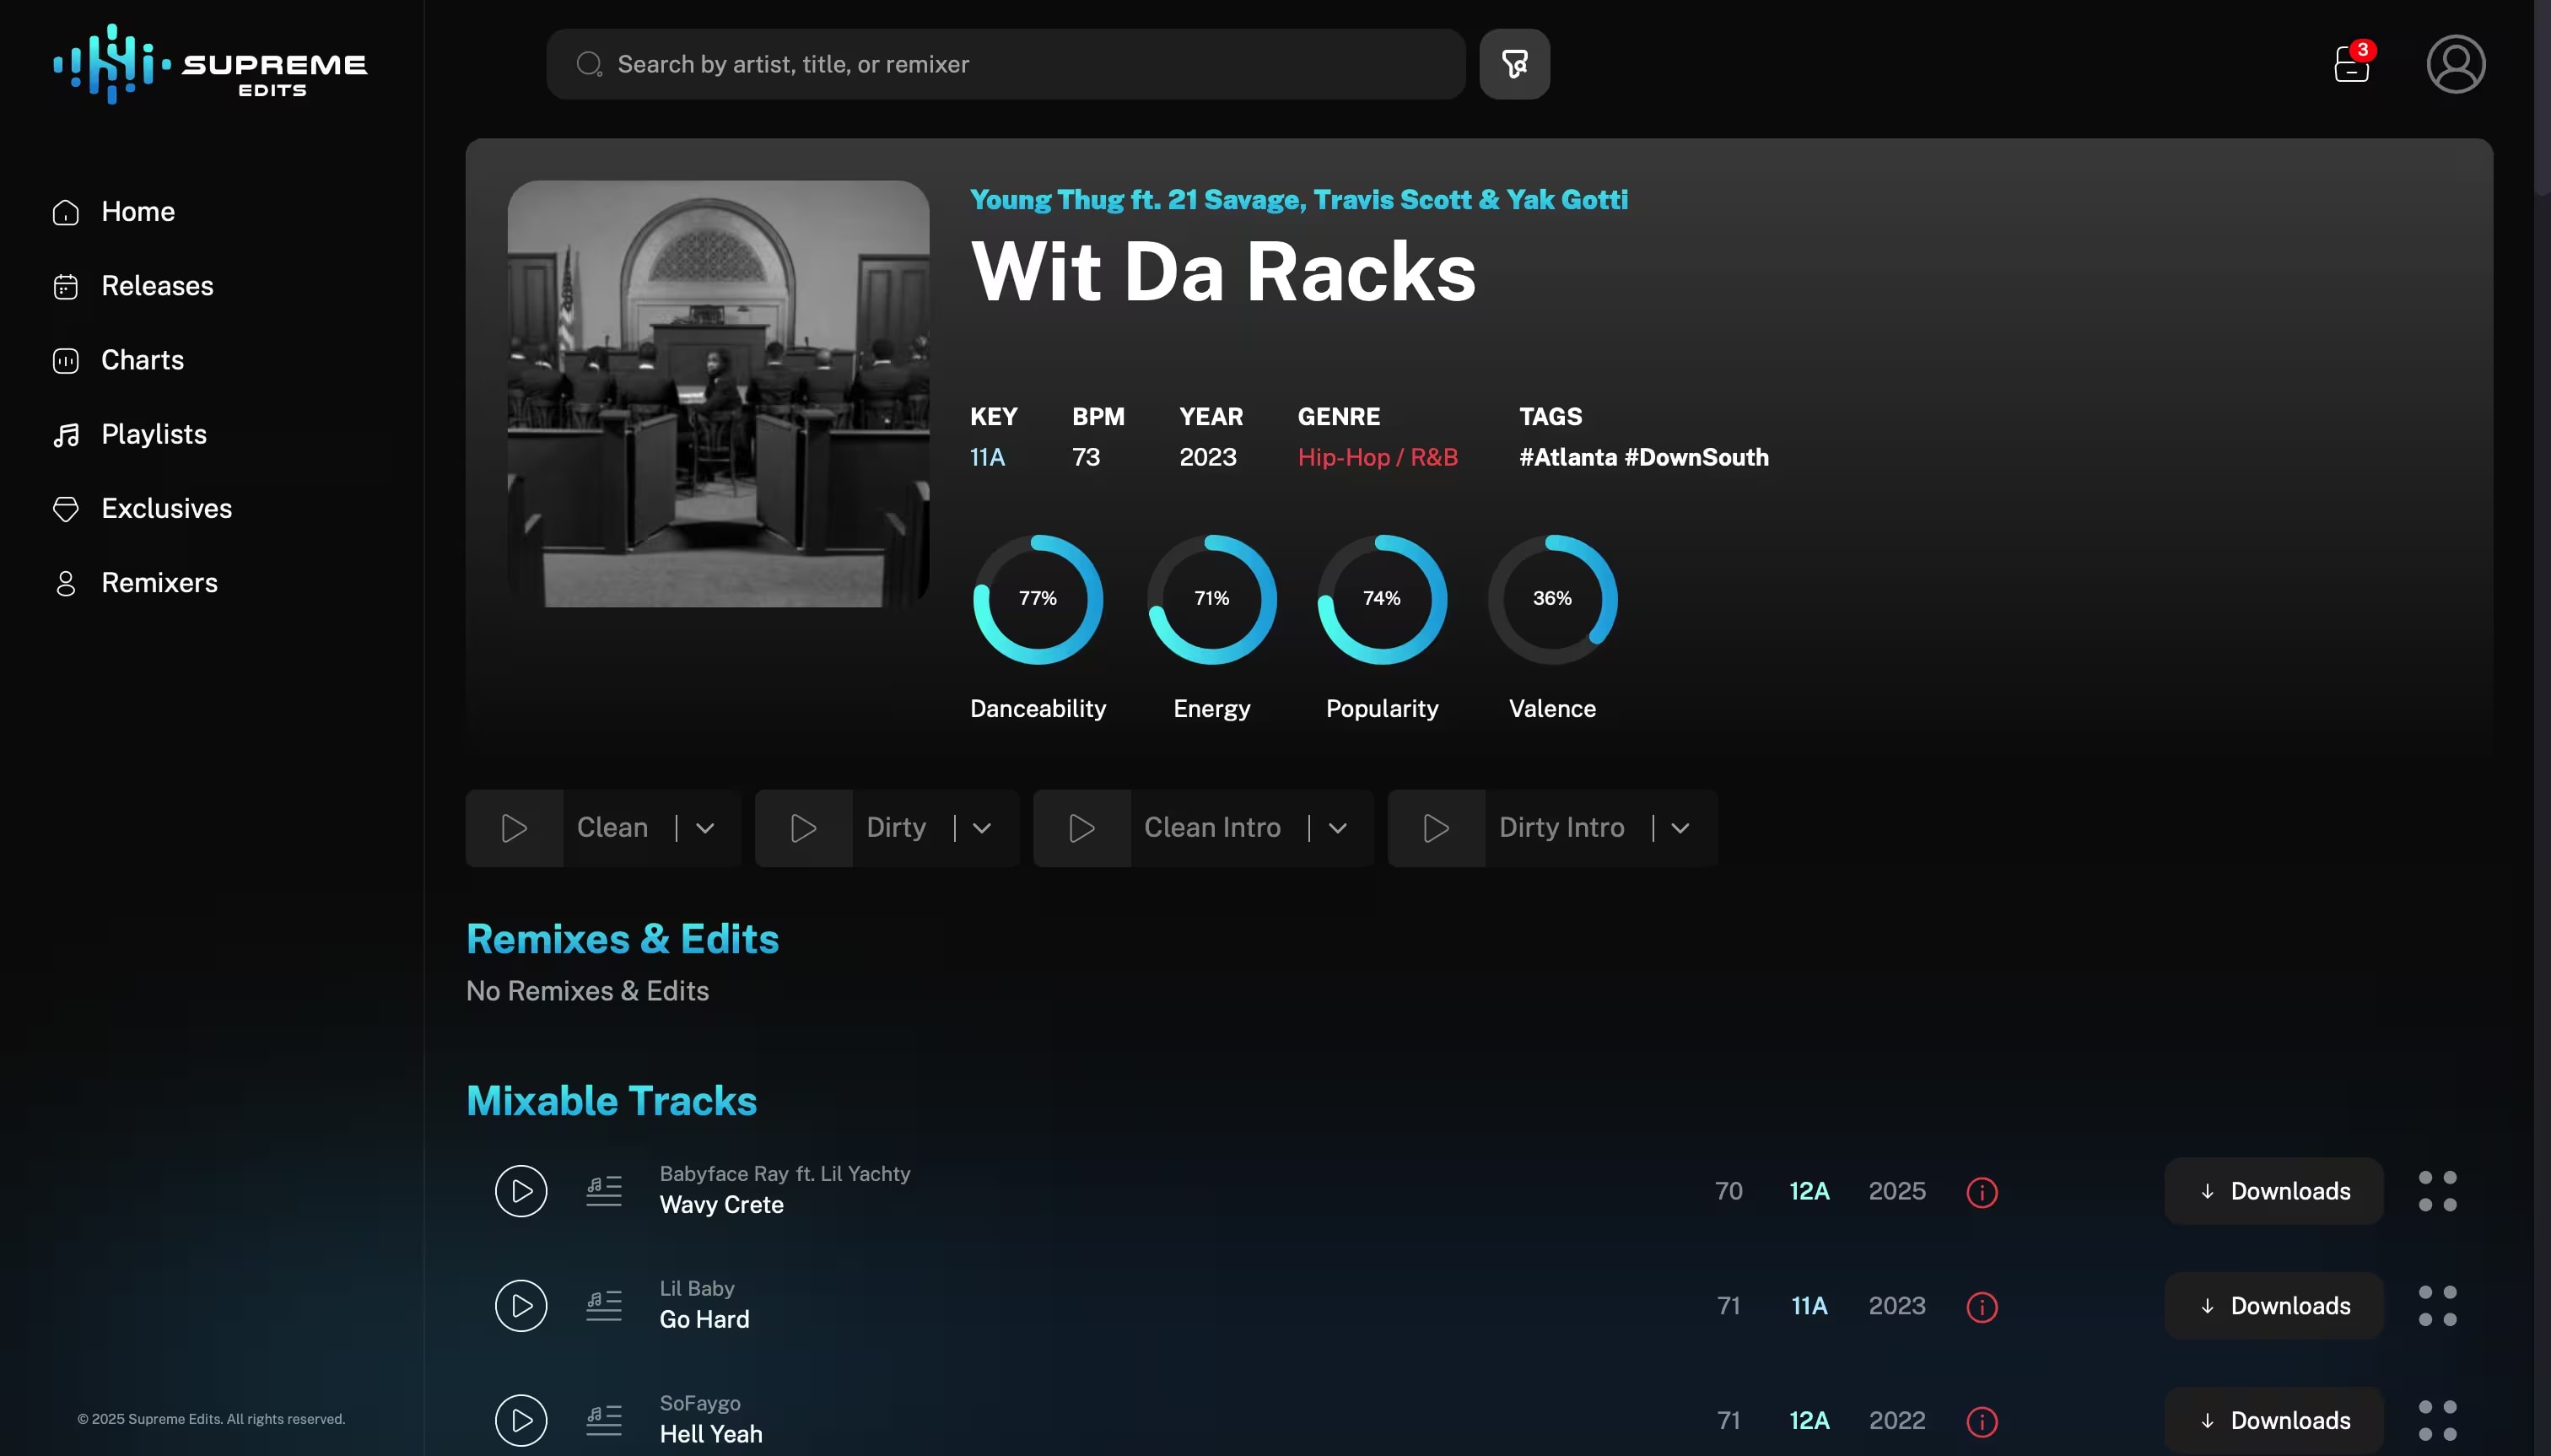
Task: Open notifications via the badge icon showing 3
Action: 2349,63
